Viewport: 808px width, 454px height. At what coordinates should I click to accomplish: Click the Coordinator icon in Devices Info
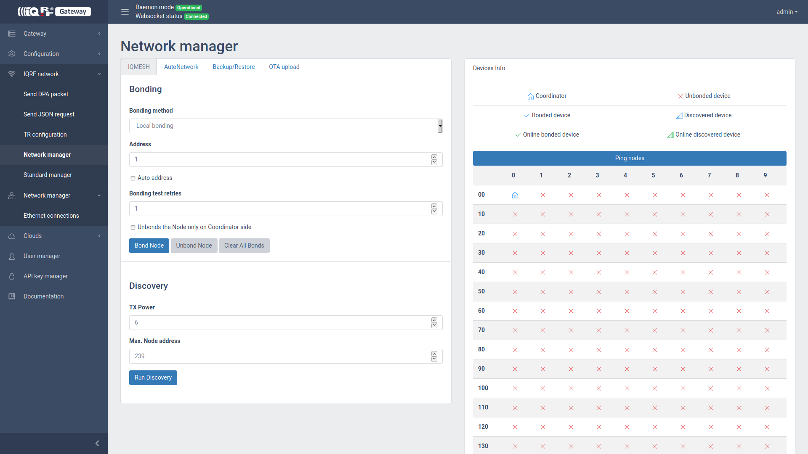coord(529,95)
